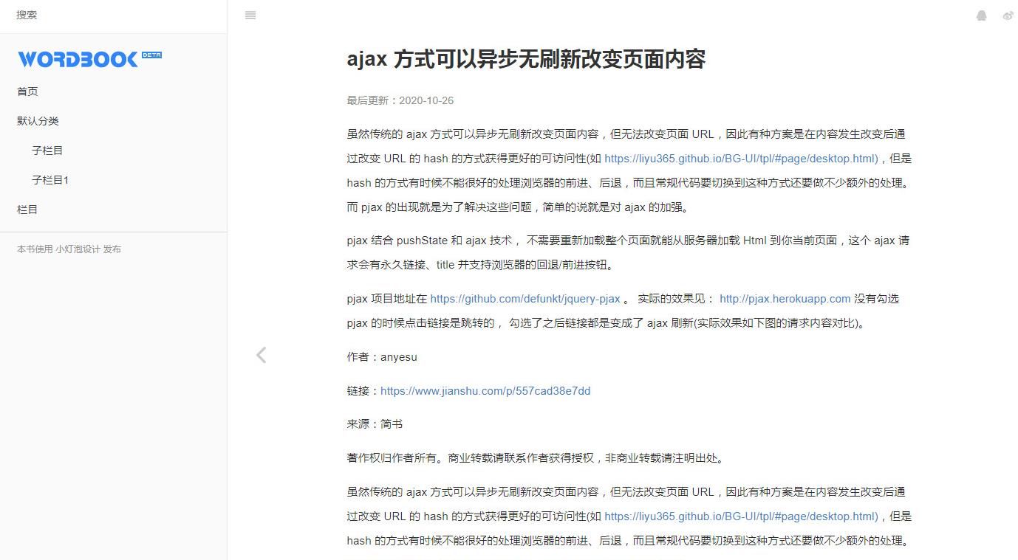Screen dimensions: 1018x560
Task: Click the WORDBOOK logo
Action: (x=80, y=58)
